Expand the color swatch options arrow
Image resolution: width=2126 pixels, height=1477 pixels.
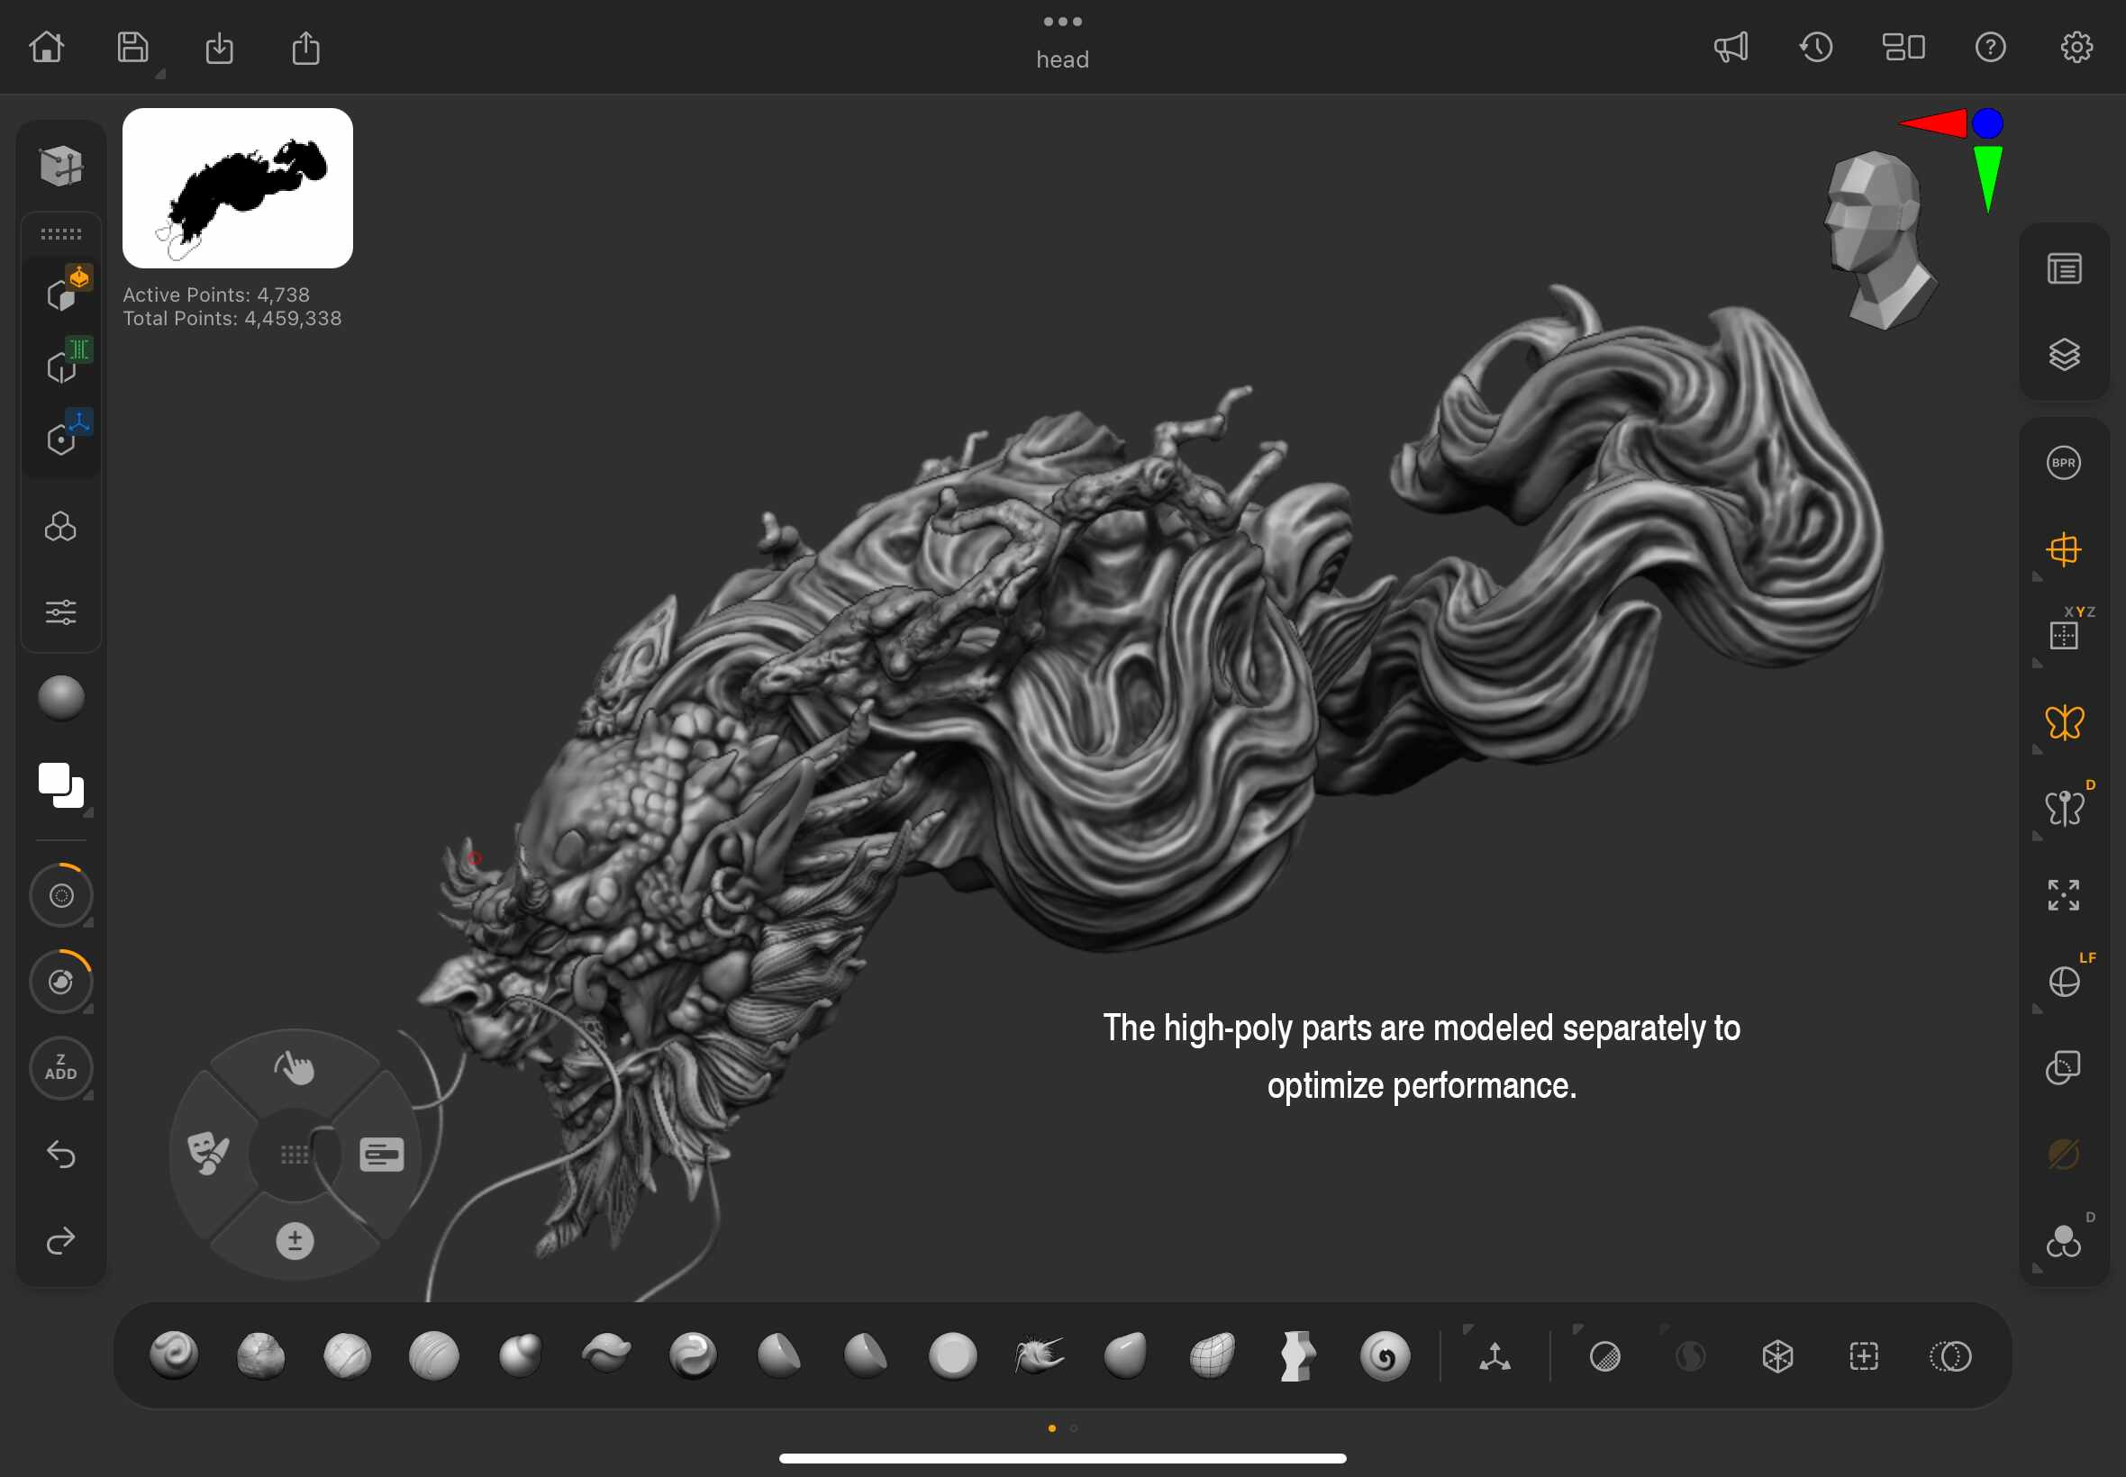(89, 812)
